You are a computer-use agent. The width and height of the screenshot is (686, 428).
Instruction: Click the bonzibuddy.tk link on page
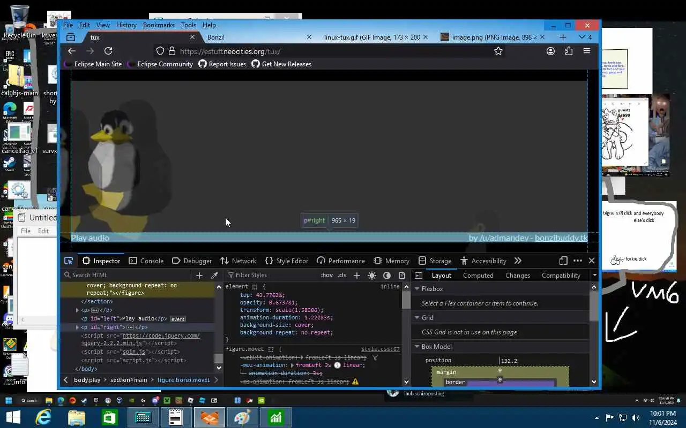click(x=561, y=238)
